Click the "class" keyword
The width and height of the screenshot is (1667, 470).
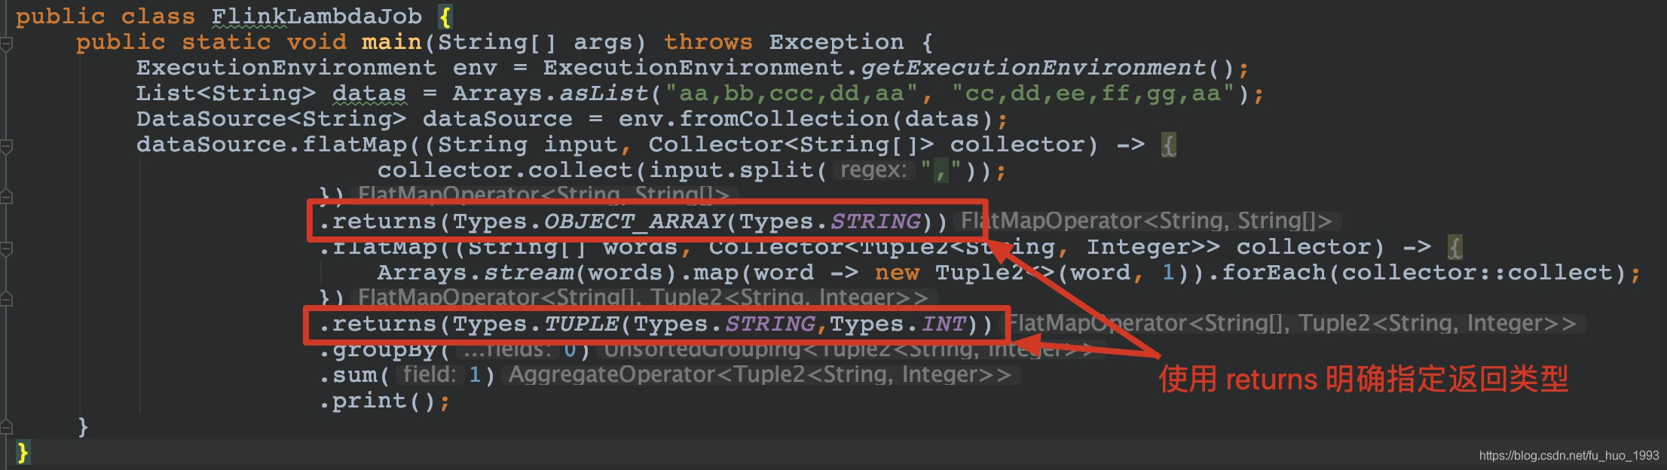[158, 17]
